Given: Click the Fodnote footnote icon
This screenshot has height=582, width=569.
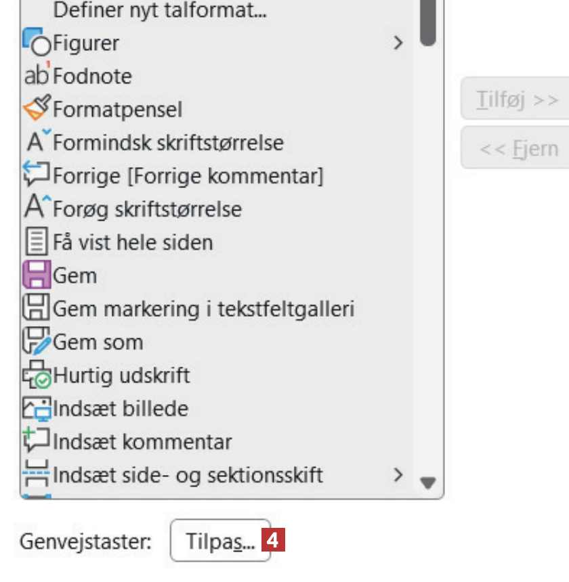Looking at the screenshot, I should (36, 76).
